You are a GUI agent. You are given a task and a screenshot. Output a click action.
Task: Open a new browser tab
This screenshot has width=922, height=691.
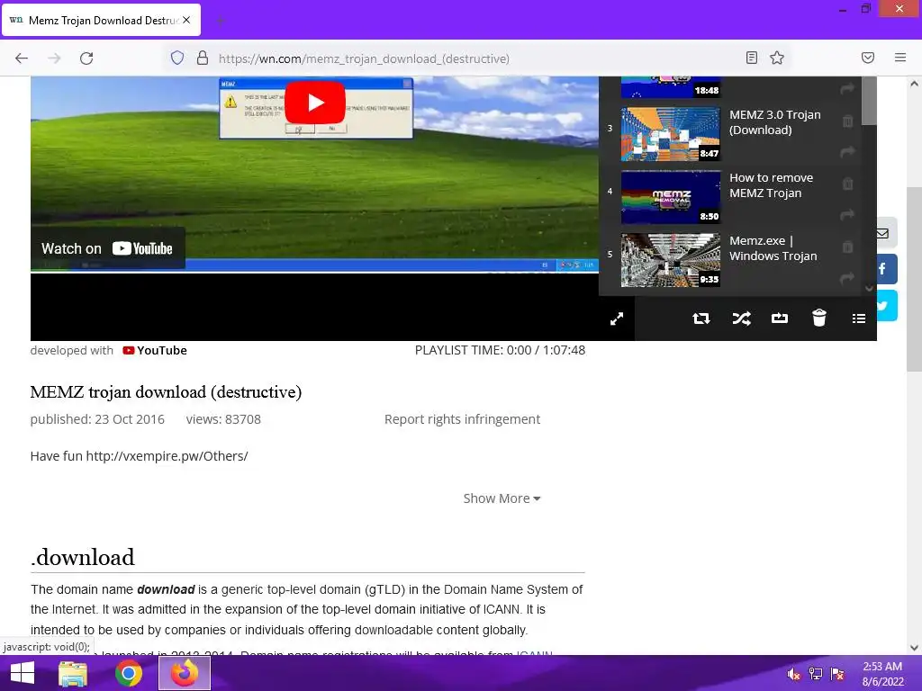pos(221,21)
